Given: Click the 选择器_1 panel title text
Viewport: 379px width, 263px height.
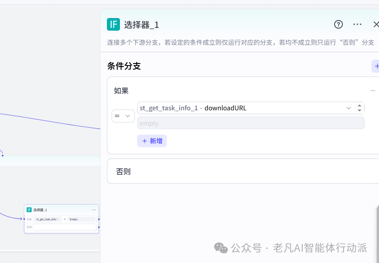Looking at the screenshot, I should click(x=142, y=25).
